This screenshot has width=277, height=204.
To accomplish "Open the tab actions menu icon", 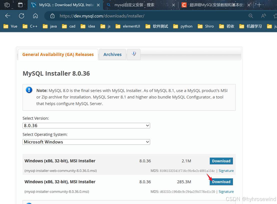I will click(20, 5).
